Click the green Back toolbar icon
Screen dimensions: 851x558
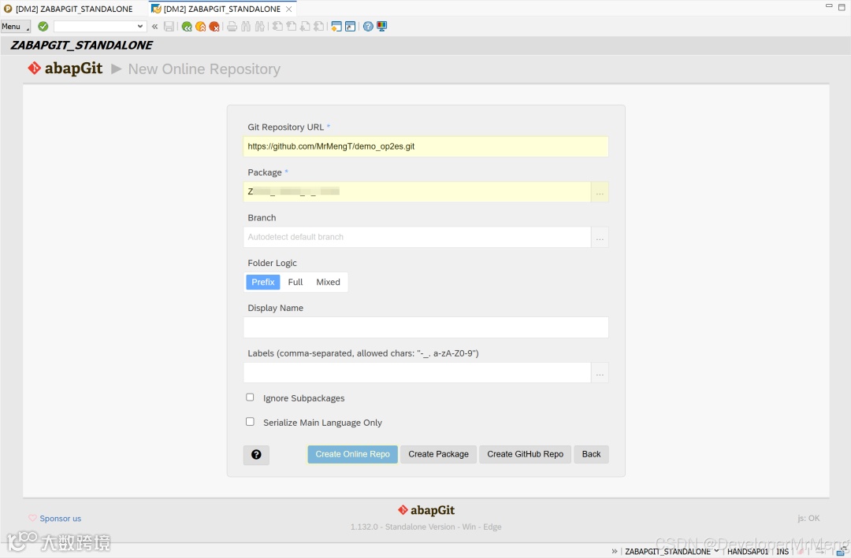pos(187,26)
